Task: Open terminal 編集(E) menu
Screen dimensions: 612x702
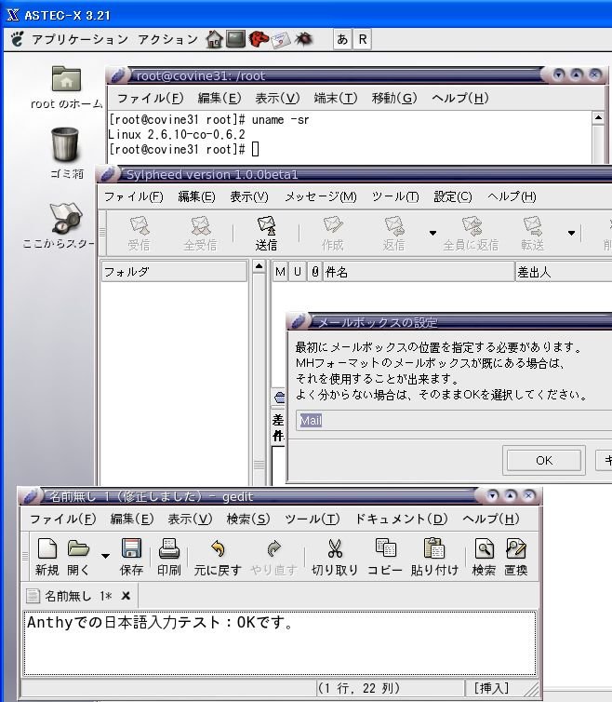Action: (220, 98)
